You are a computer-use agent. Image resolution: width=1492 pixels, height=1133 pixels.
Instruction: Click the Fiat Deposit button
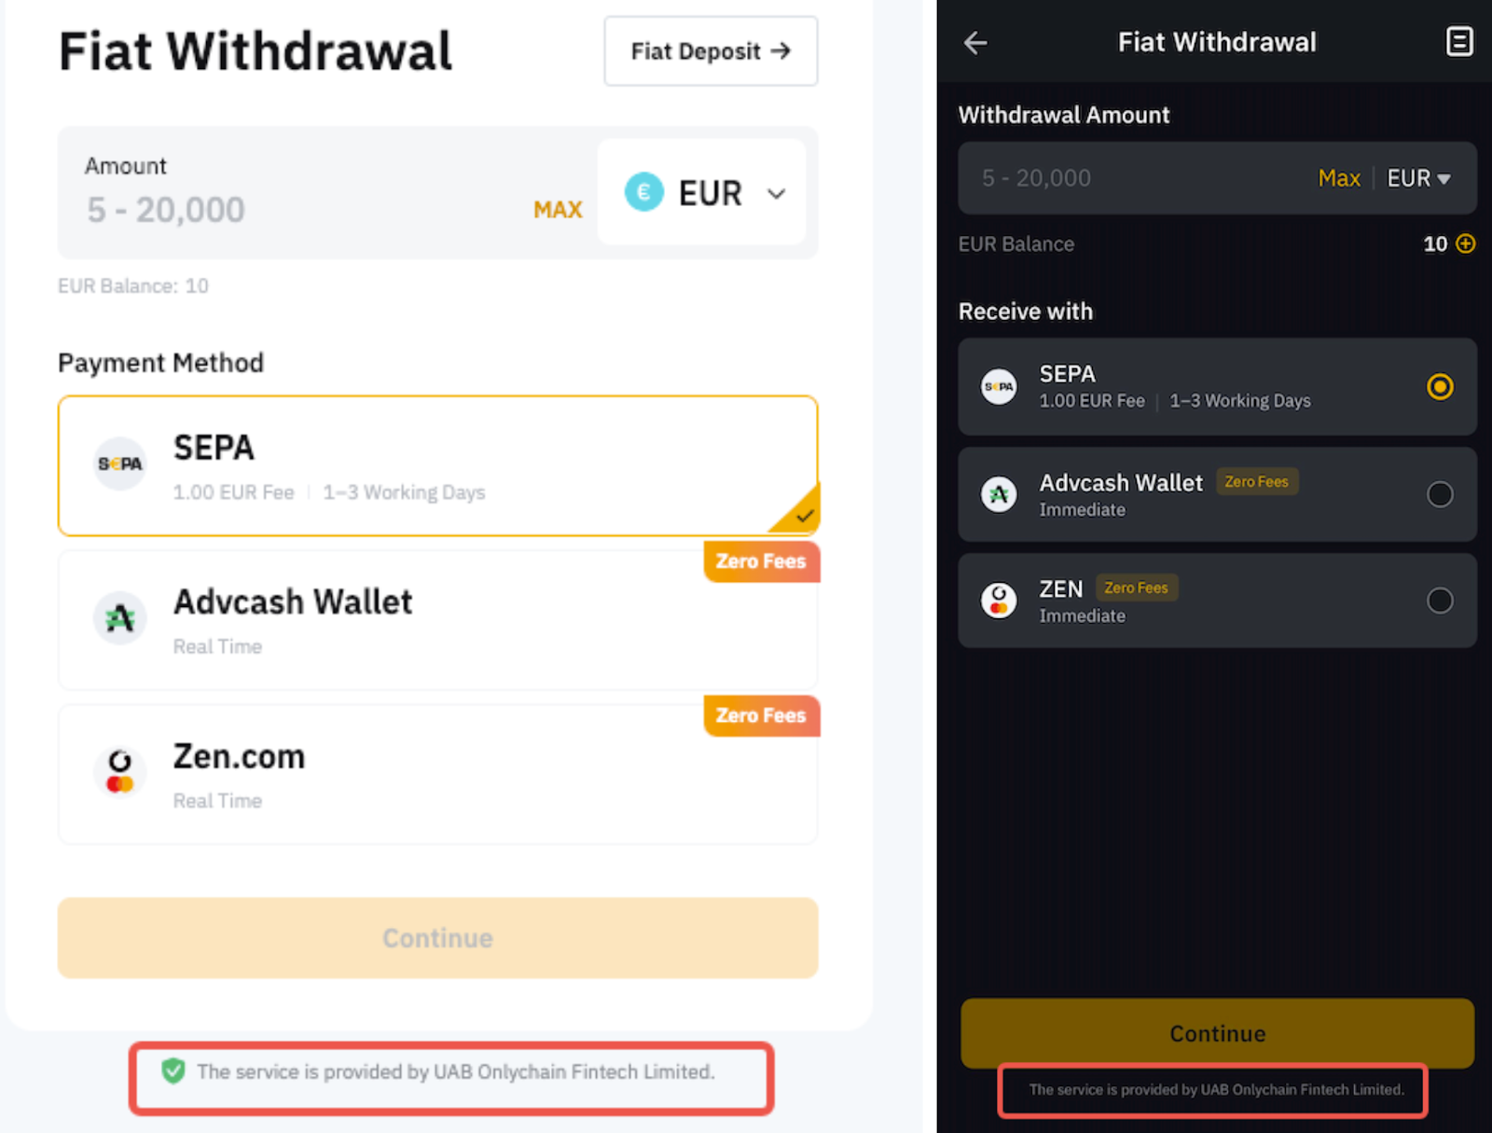[x=711, y=51]
